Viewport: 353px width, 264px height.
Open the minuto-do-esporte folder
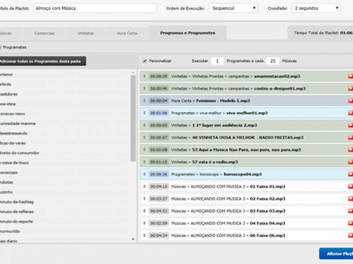16,222
